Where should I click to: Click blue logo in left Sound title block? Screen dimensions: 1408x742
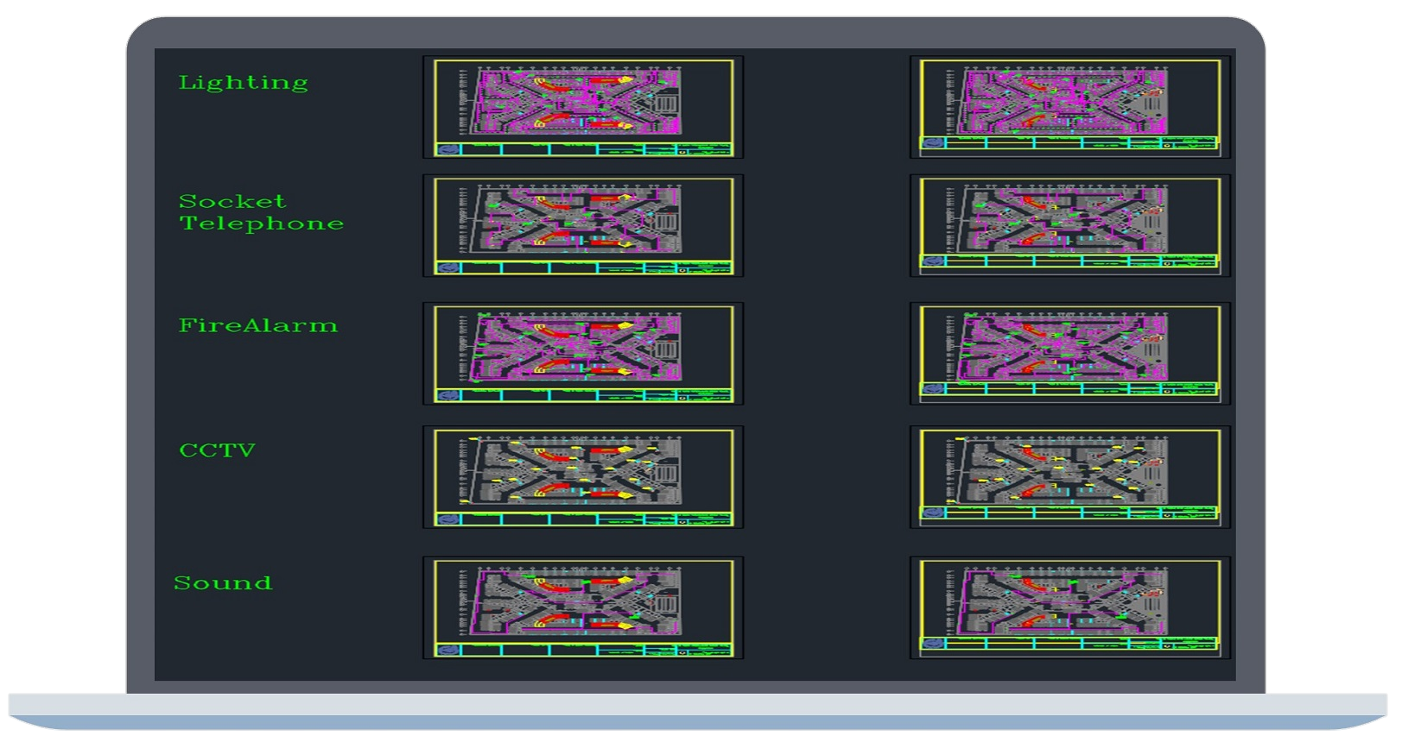[x=448, y=651]
